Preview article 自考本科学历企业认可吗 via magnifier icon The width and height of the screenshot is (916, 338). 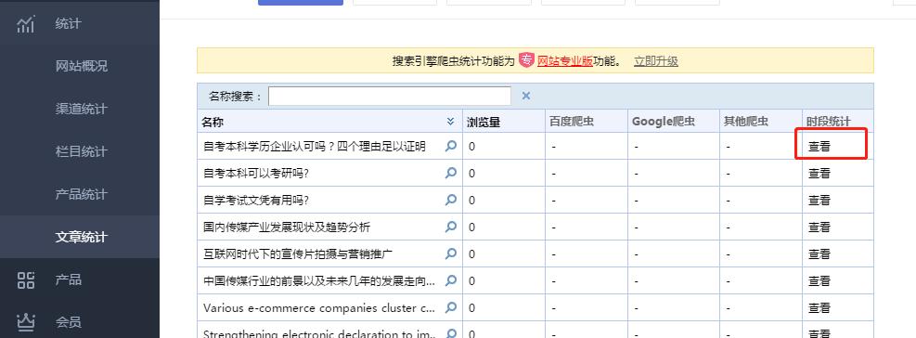[450, 146]
